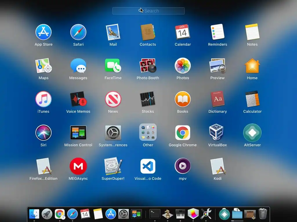Image resolution: width=297 pixels, height=222 pixels.
Task: Open the Photos app
Action: [x=183, y=66]
